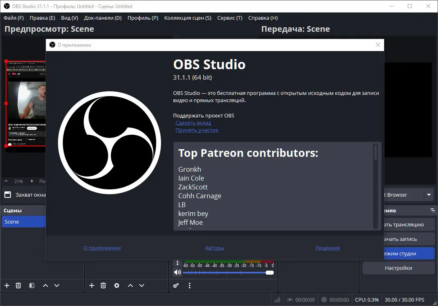The height and width of the screenshot is (306, 438).
Task: Mute audio with the speaker icon
Action: [x=178, y=272]
